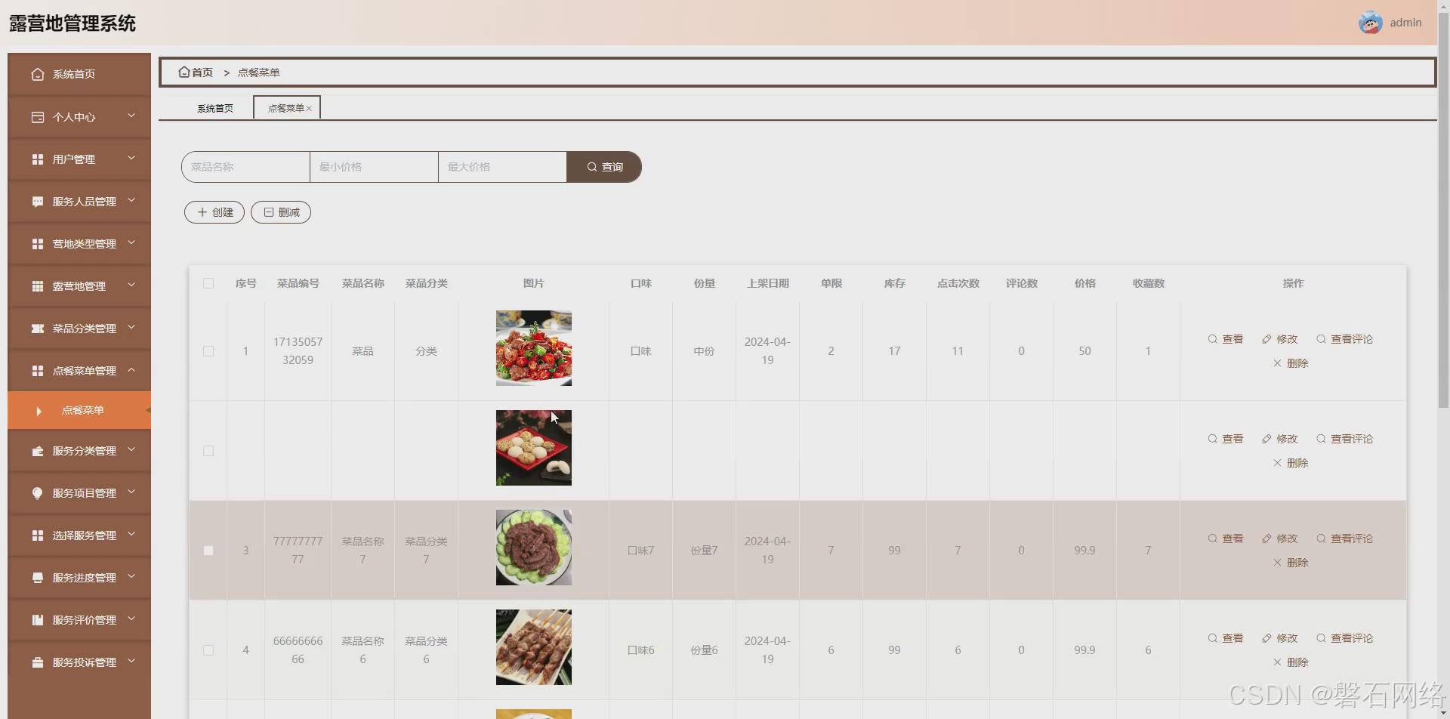Viewport: 1450px width, 719px height.
Task: Click 查看评论 link in row 1
Action: [x=1344, y=339]
